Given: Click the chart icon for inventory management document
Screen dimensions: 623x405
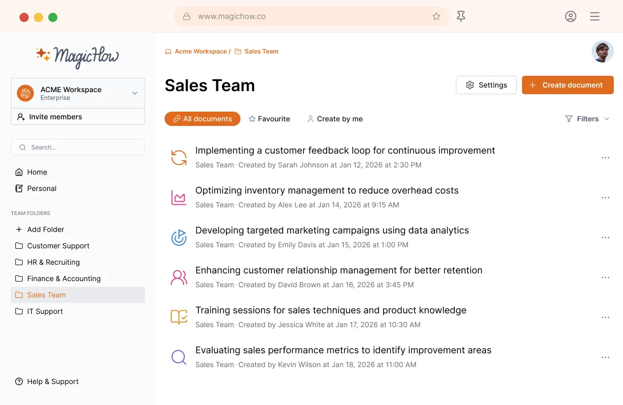Looking at the screenshot, I should click(x=178, y=198).
